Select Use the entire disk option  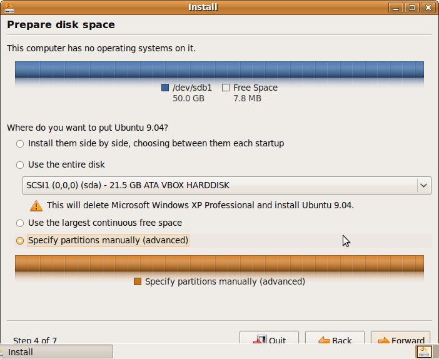point(20,165)
